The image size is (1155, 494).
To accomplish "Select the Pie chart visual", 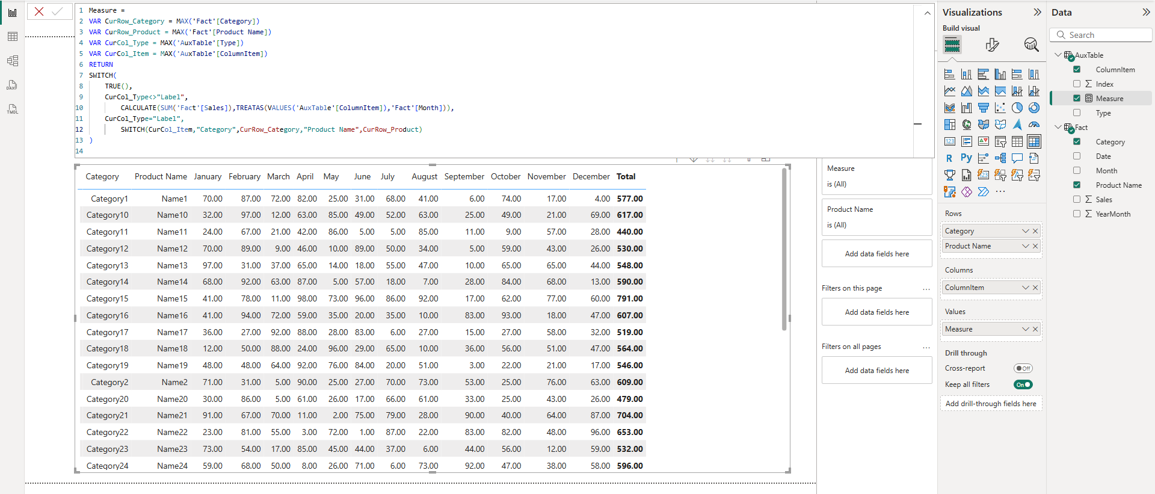I will pos(1017,108).
